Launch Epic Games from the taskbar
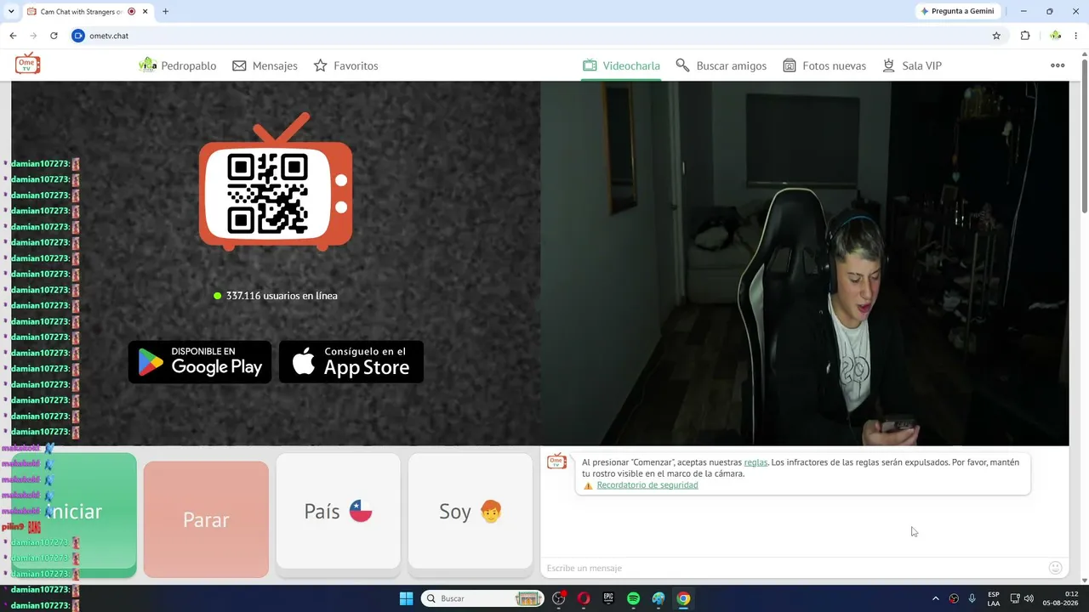This screenshot has height=612, width=1089. point(608,598)
